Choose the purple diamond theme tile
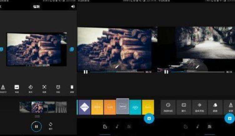Viewport: 235px width, 136px height. (84, 107)
